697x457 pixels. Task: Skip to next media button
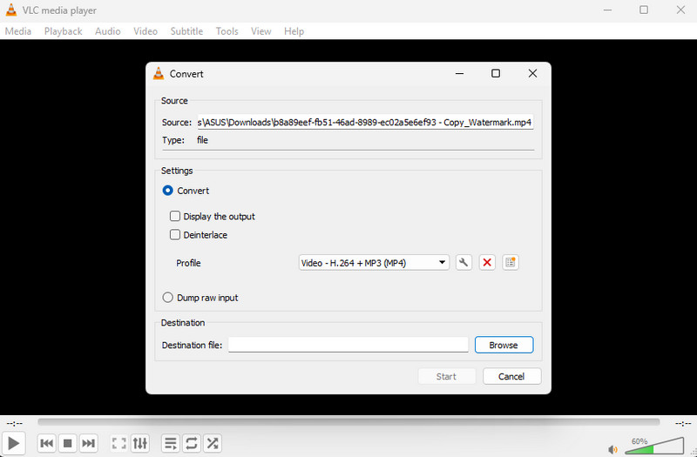[x=89, y=443]
